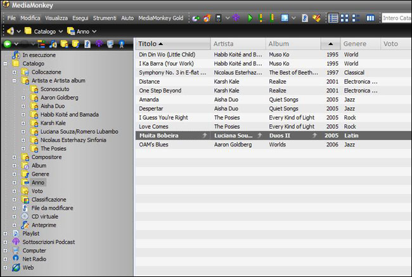Image resolution: width=412 pixels, height=277 pixels.
Task: Click the speaker icon in breadcrumb bar
Action: (x=10, y=31)
